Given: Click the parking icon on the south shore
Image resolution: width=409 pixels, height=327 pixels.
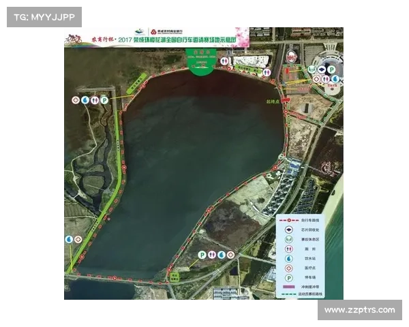Looking at the screenshot, I should pos(202,254).
